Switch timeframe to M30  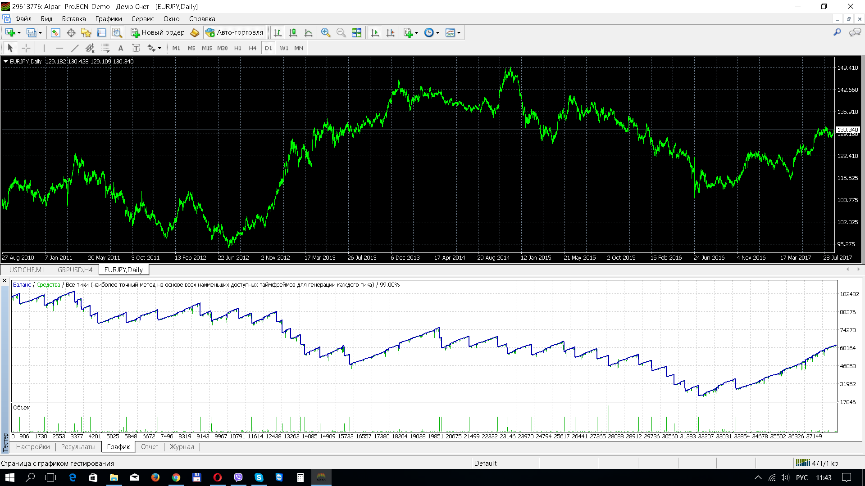[x=223, y=48]
